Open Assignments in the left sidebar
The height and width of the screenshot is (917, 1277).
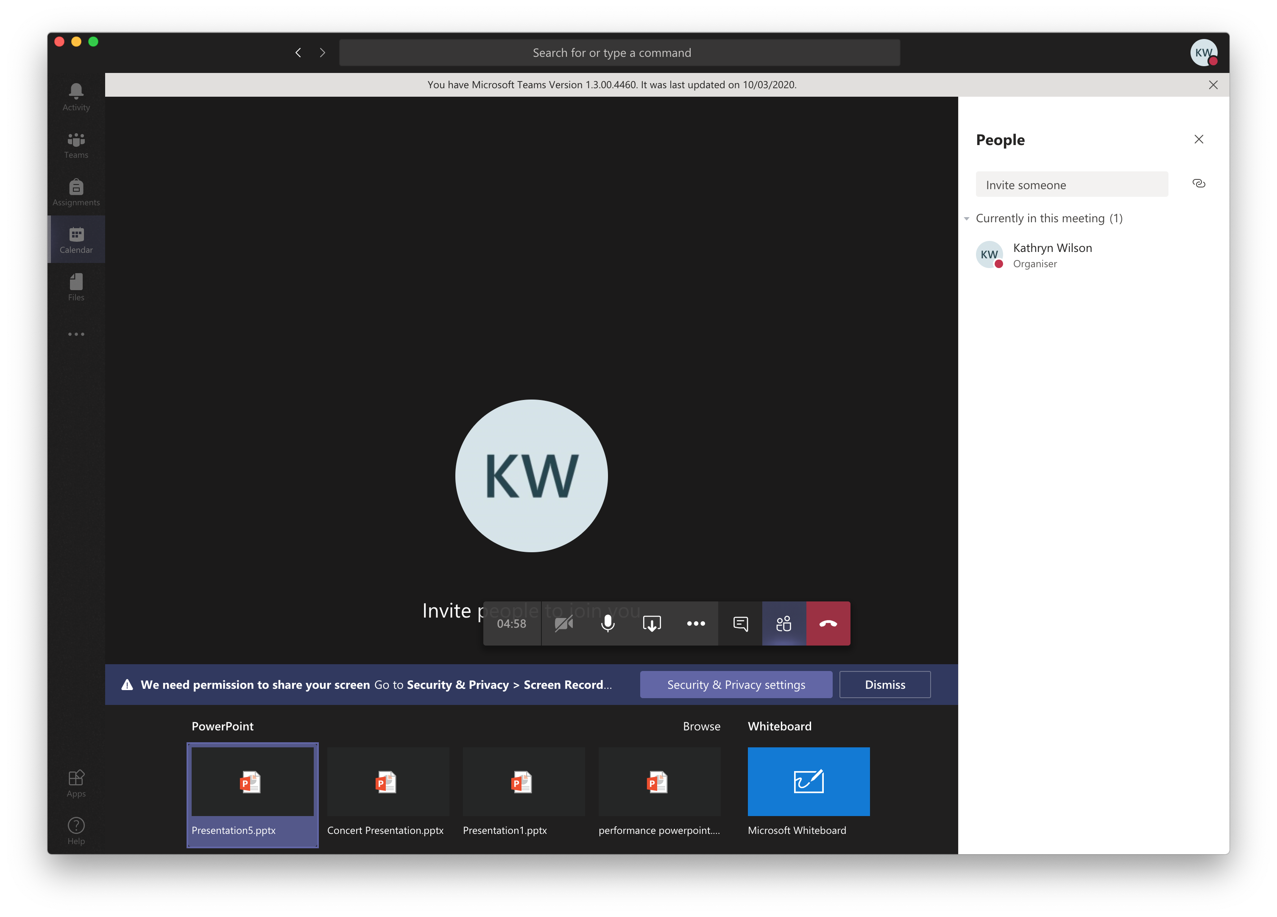[x=76, y=192]
